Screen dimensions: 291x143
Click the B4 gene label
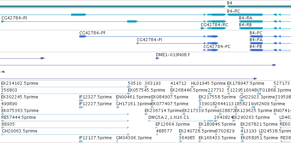pyautogui.click(x=229, y=3)
